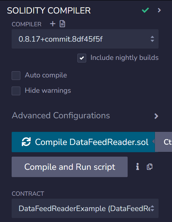Image resolution: width=172 pixels, height=222 pixels.
Task: Collapse the Solidity Compiler panel chevron
Action: click(159, 10)
